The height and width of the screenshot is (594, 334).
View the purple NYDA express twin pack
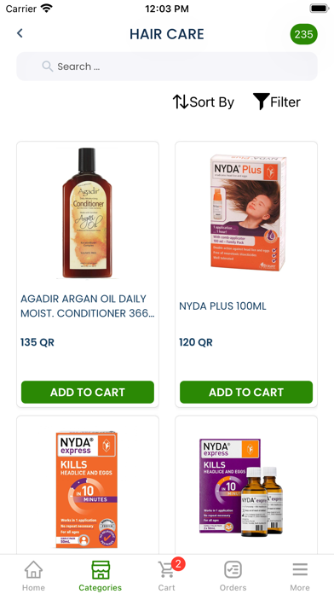[241, 487]
